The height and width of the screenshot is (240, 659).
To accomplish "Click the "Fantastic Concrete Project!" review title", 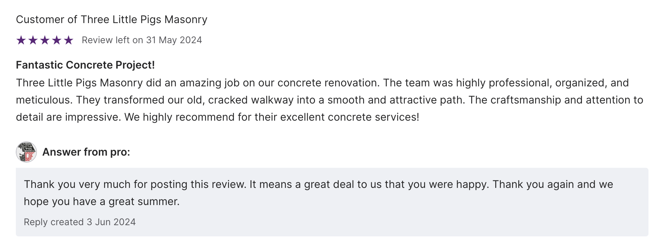I will click(x=85, y=65).
